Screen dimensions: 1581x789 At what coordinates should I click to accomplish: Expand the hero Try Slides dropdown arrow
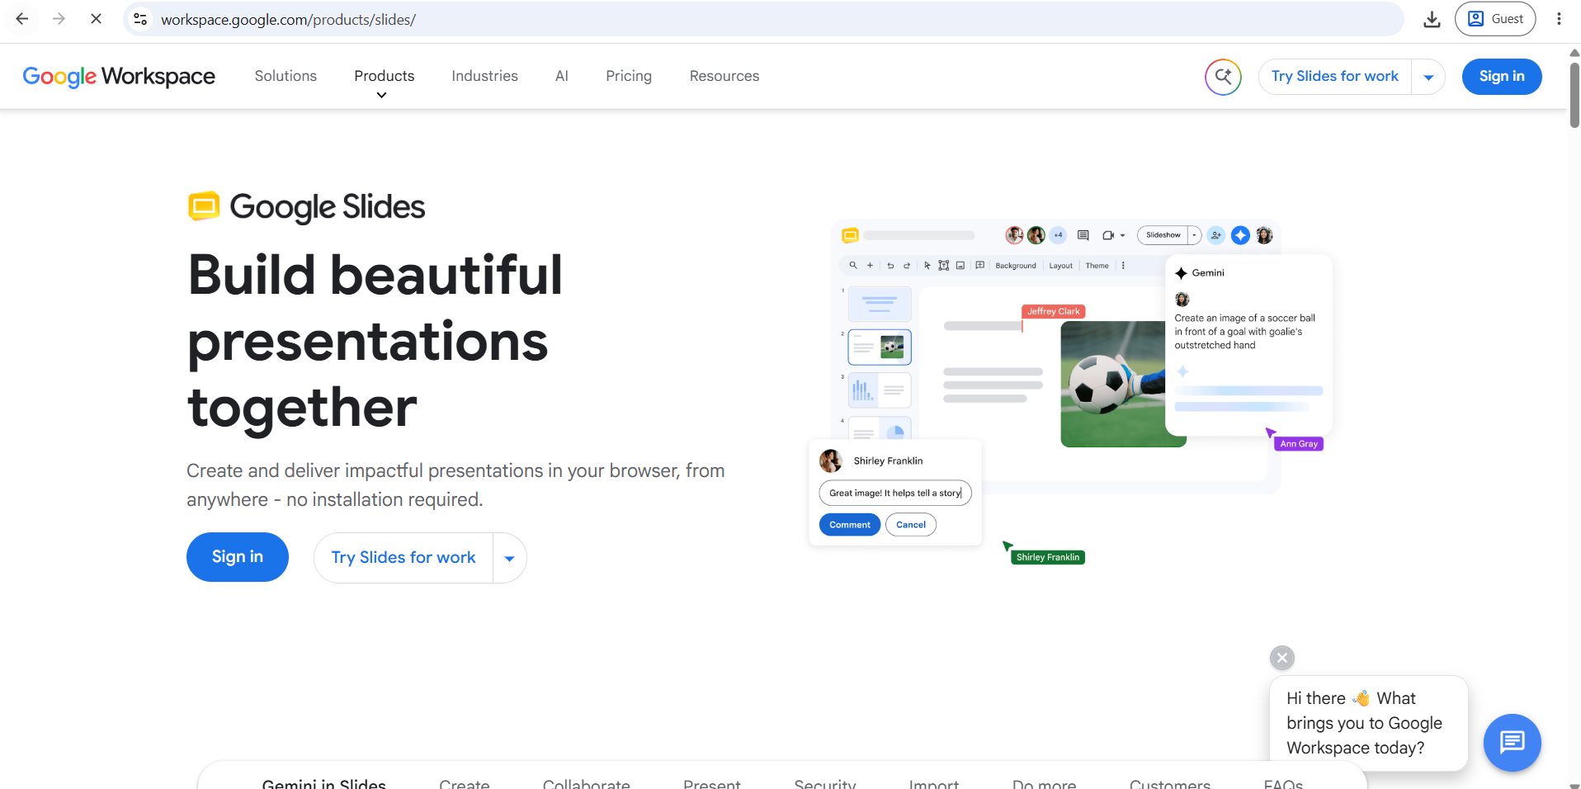pyautogui.click(x=510, y=558)
